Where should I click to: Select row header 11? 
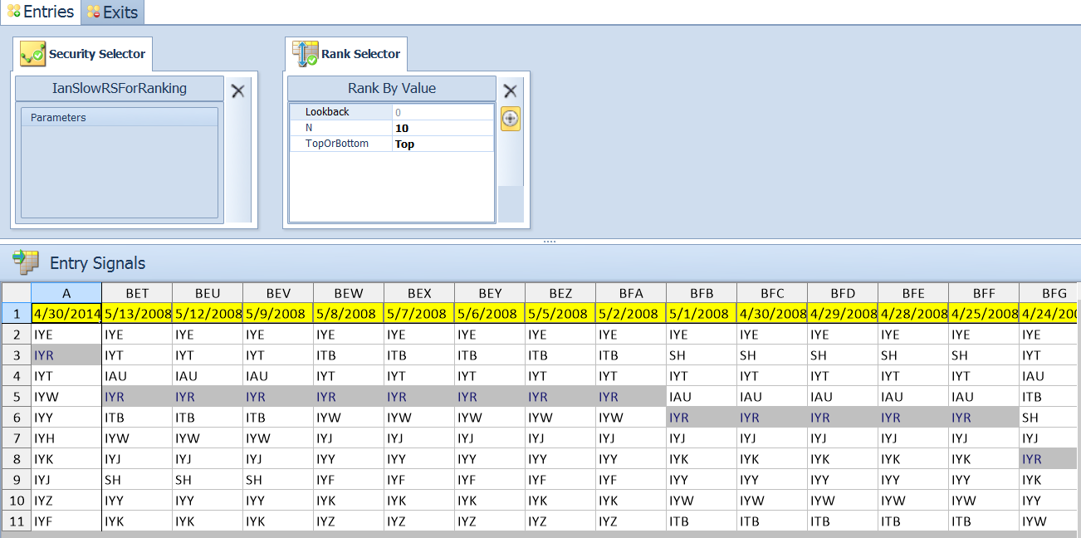tap(17, 521)
